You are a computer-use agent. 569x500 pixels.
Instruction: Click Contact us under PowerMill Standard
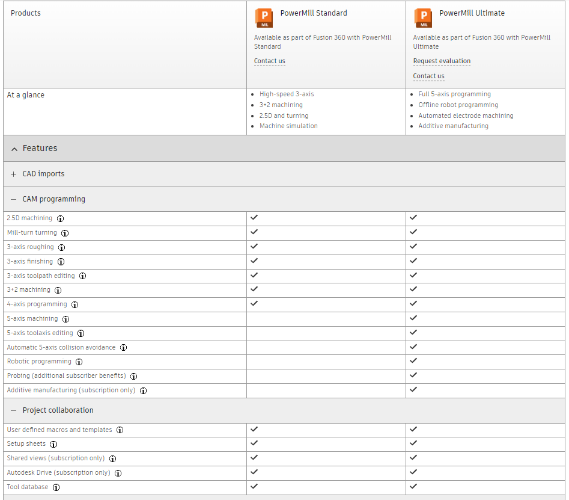tap(270, 61)
